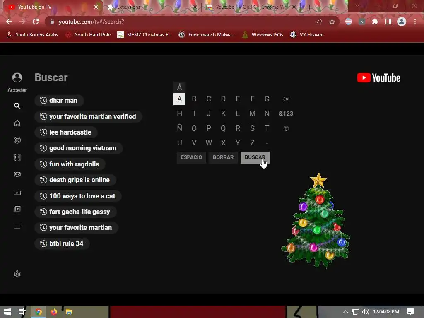Click the BORRAR key
424x318 pixels.
click(223, 157)
